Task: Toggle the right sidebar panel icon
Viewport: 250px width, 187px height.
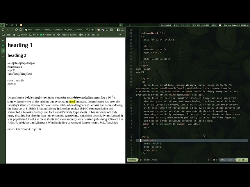Action: point(118,30)
